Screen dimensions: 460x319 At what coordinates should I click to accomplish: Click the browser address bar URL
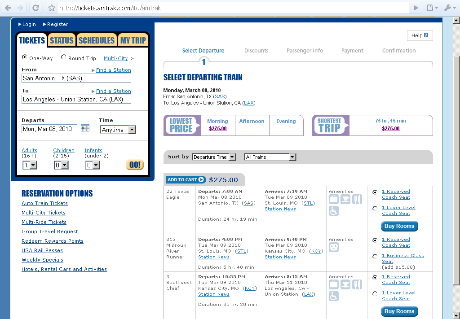[110, 8]
